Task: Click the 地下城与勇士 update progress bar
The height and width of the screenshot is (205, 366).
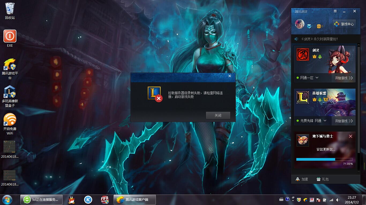Action: pyautogui.click(x=324, y=159)
